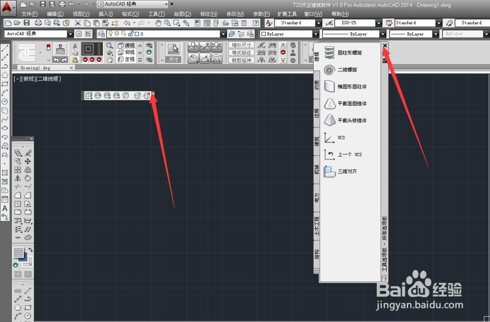The width and height of the screenshot is (490, 322).
Task: Open the 绘图(D) menu
Action: pos(182,14)
